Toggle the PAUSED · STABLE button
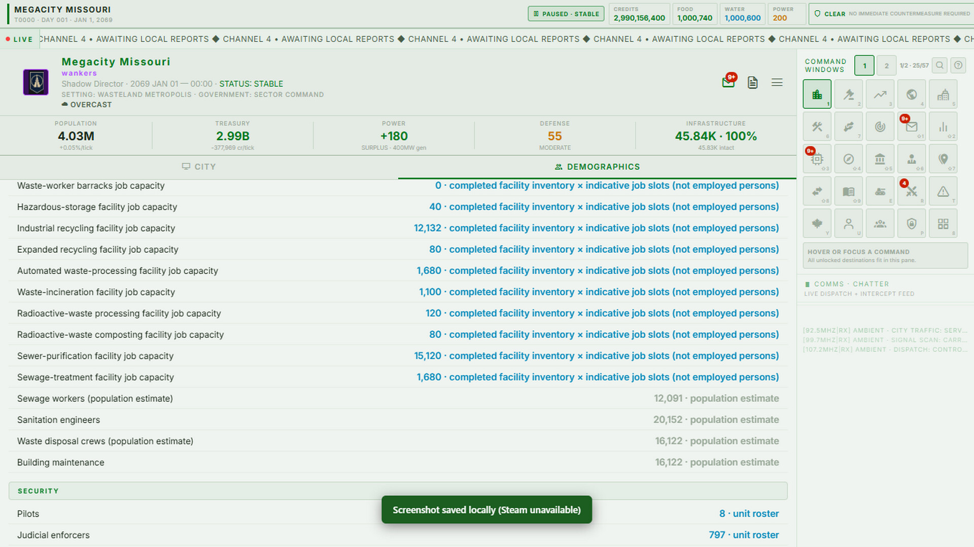This screenshot has width=974, height=547. coord(566,14)
